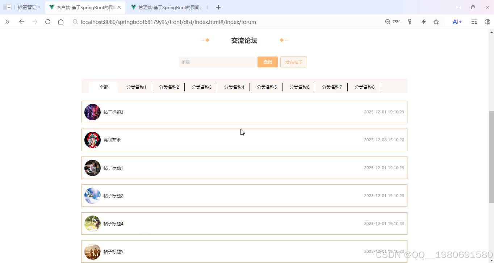Screen dimensions: 494x263
Task: Open the AI+ assistant icon
Action: click(x=457, y=22)
